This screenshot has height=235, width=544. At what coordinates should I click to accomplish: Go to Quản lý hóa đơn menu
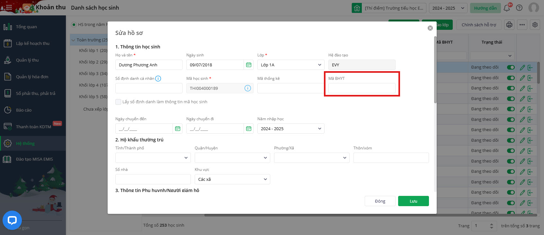point(32,77)
